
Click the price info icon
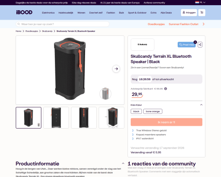(x=166, y=88)
